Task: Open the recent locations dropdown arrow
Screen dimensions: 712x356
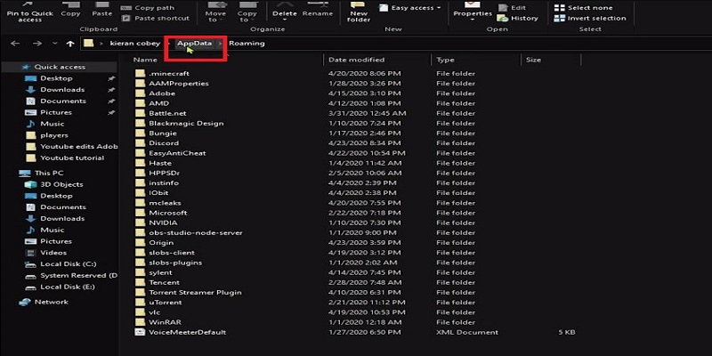Action: click(x=55, y=44)
